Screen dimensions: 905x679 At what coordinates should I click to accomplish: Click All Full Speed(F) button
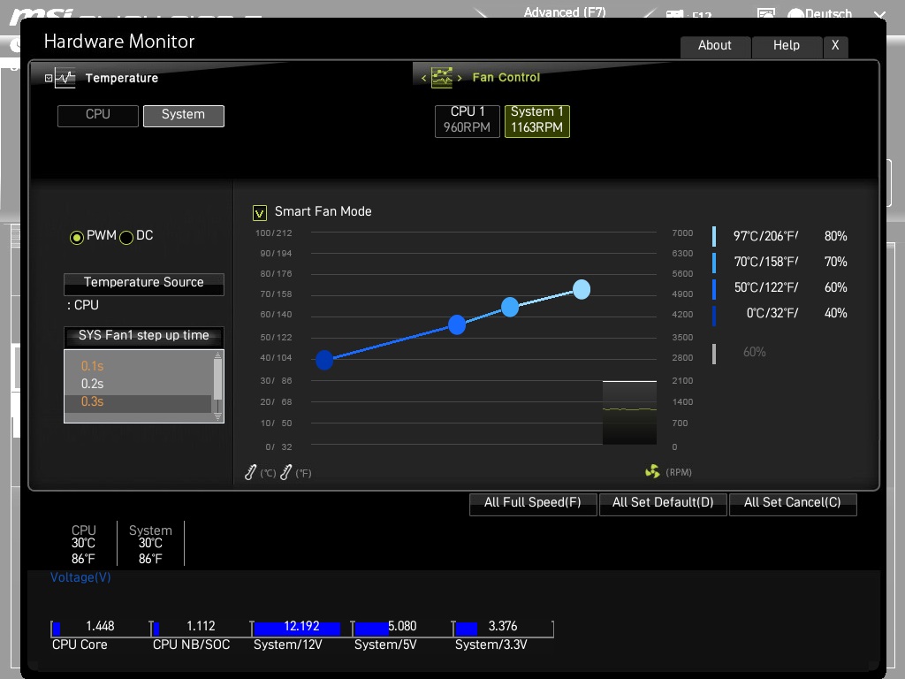533,503
